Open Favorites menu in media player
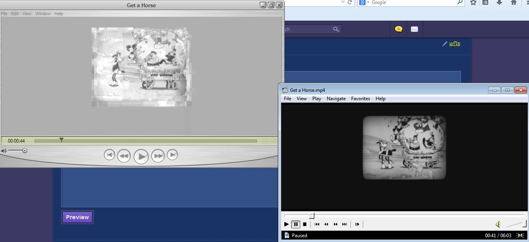The height and width of the screenshot is (242, 529). pyautogui.click(x=360, y=99)
